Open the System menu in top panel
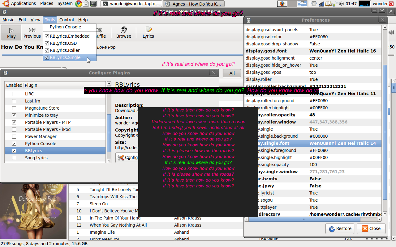 [x=65, y=4]
